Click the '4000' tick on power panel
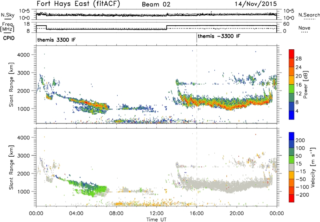 [23, 55]
